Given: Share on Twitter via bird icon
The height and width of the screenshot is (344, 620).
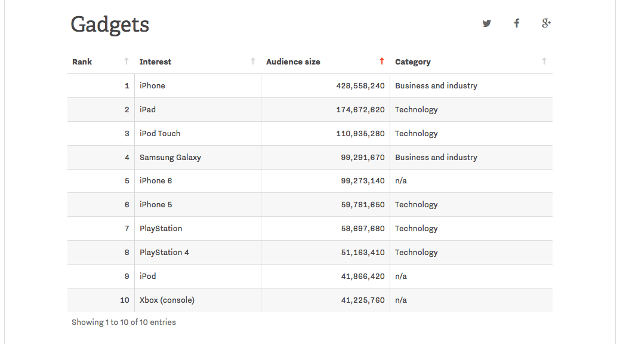Looking at the screenshot, I should (487, 23).
